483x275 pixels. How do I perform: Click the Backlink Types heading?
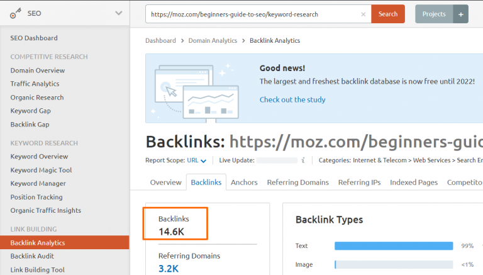330,220
